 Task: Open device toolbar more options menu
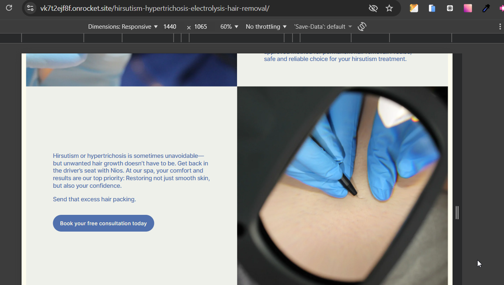pyautogui.click(x=500, y=27)
